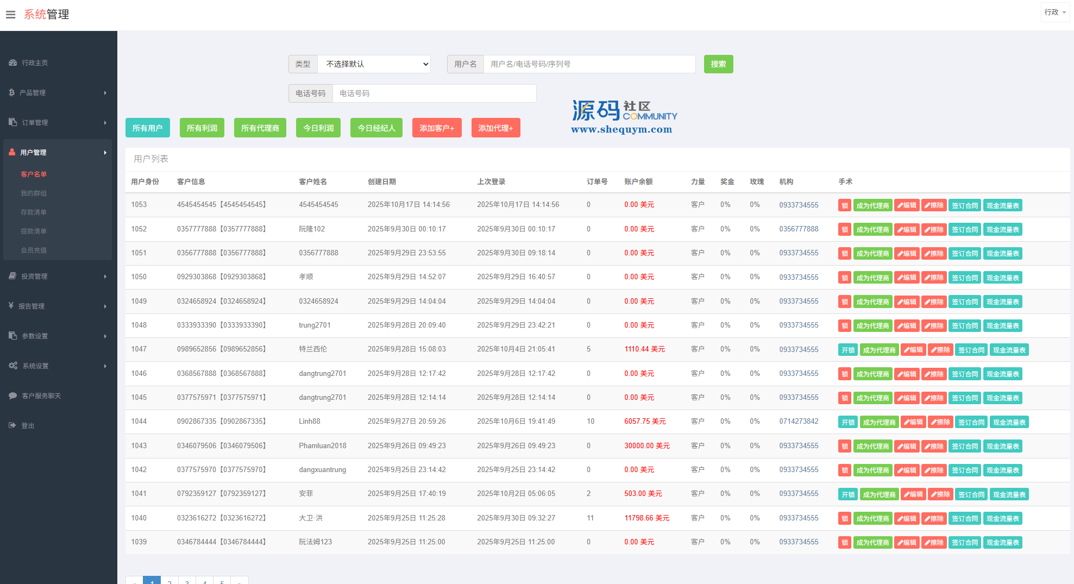Screen dimensions: 1074x584
Task: Click the user icon for 用户管理
Action: click(x=12, y=153)
